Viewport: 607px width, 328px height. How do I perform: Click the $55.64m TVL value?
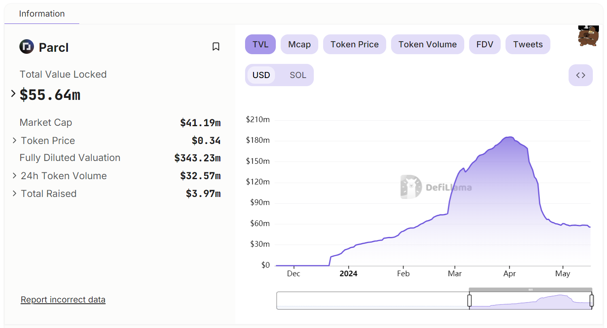(x=50, y=95)
